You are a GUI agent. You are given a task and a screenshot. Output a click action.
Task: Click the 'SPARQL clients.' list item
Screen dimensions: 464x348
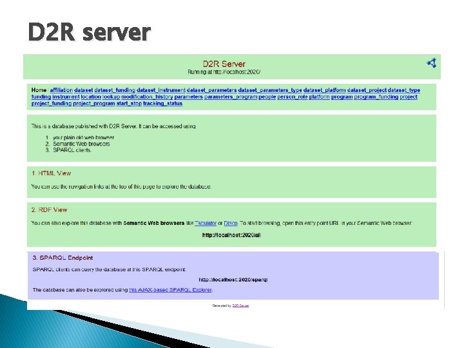pos(72,150)
